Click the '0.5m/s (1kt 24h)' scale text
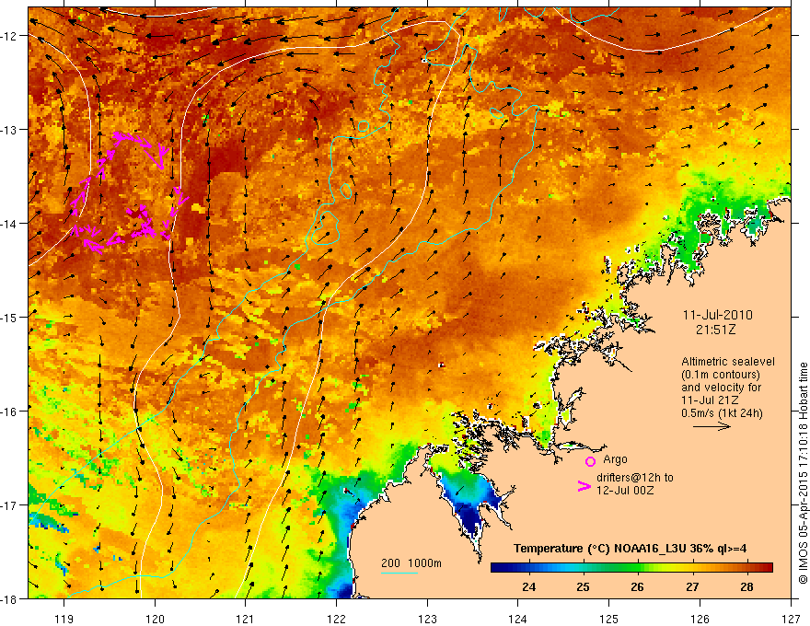The height and width of the screenshot is (626, 810). 722,413
